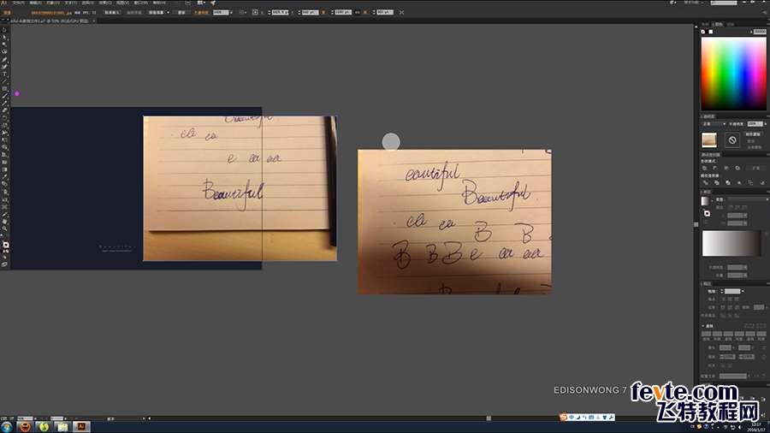Pick a color from the spectrum panel
Screen dimensions: 770x433
(x=733, y=74)
